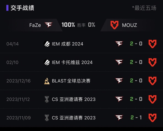Click the ESL icon beside IEM 成都 2024
163x131 pixels.
pyautogui.click(x=47, y=44)
